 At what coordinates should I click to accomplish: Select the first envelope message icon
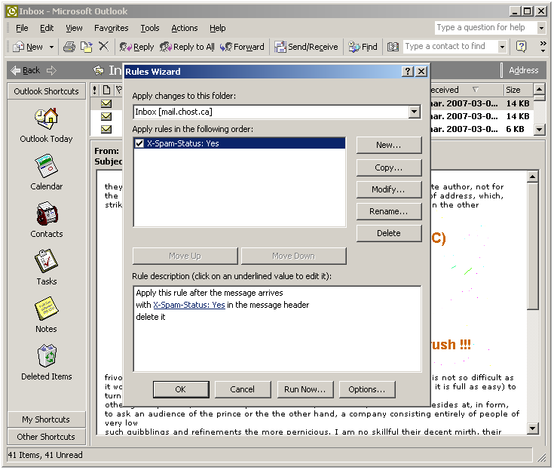click(106, 103)
